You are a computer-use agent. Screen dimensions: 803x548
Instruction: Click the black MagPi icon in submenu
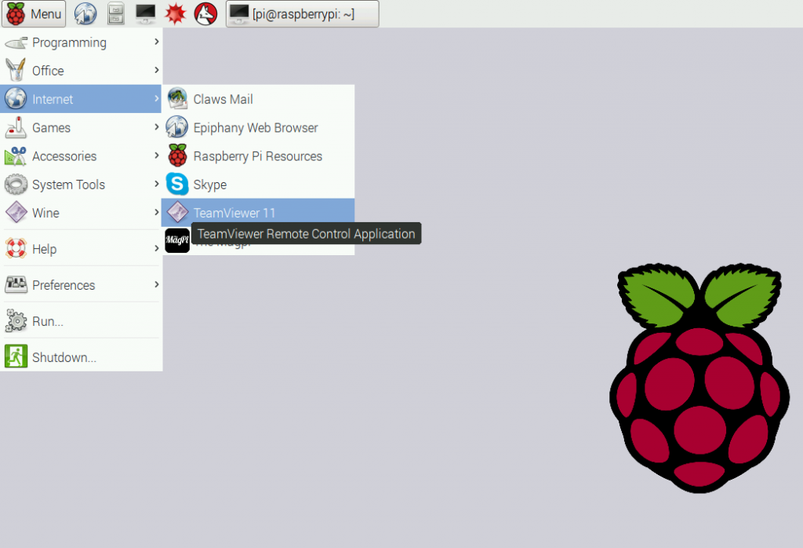click(x=177, y=240)
